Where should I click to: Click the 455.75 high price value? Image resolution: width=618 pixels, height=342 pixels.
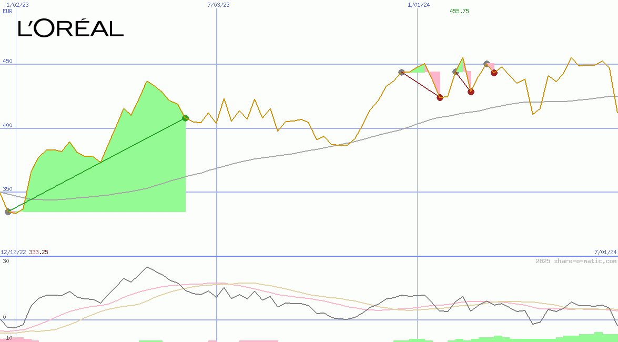point(459,11)
